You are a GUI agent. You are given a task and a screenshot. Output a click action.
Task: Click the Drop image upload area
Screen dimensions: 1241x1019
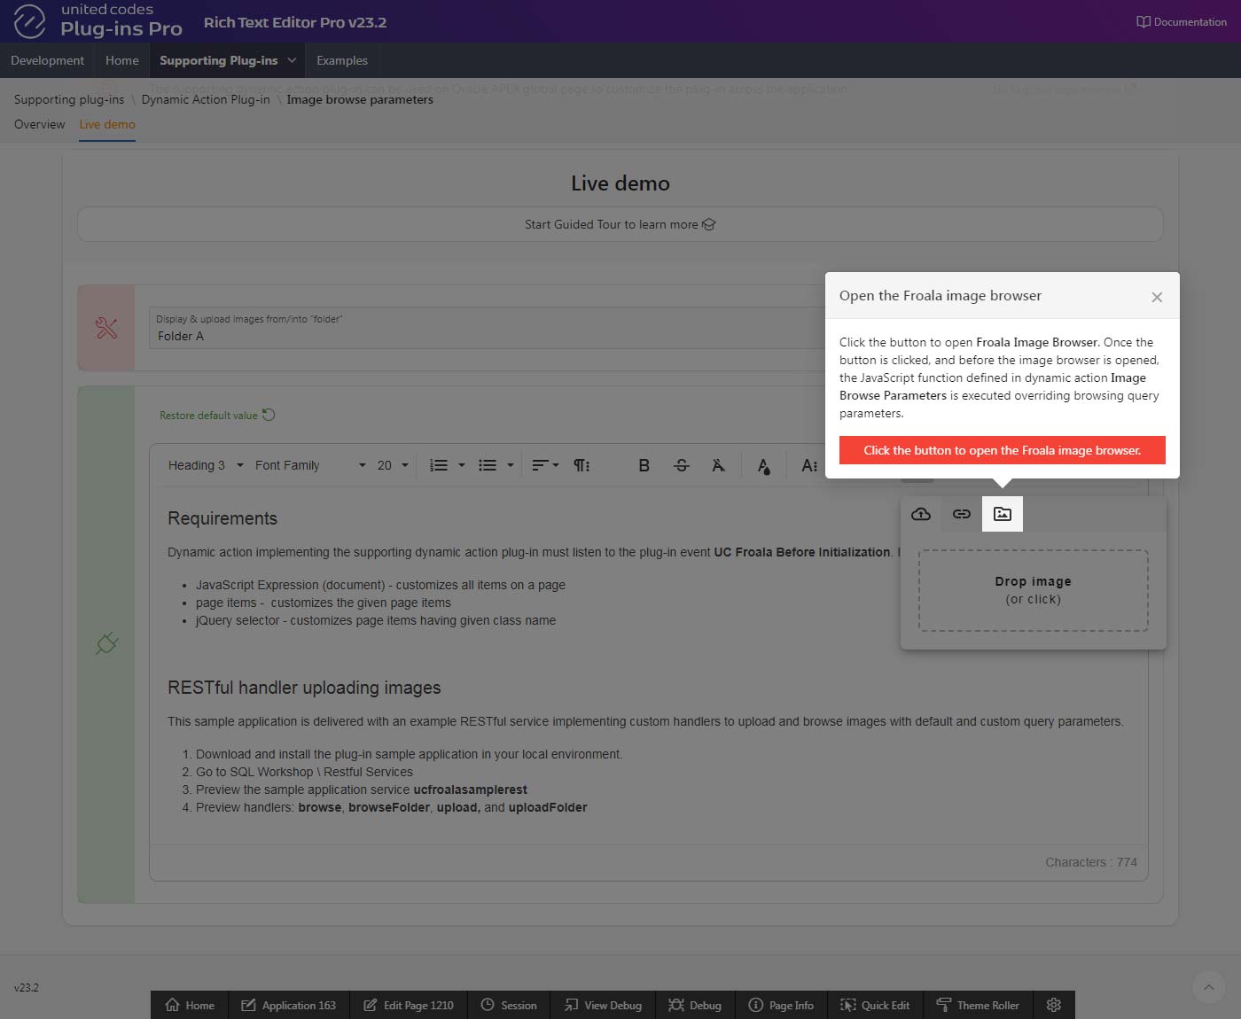(1034, 590)
